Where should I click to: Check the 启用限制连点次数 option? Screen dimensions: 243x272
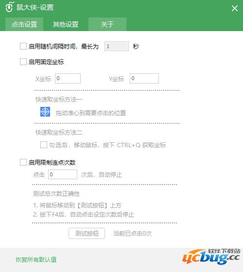tap(23, 162)
